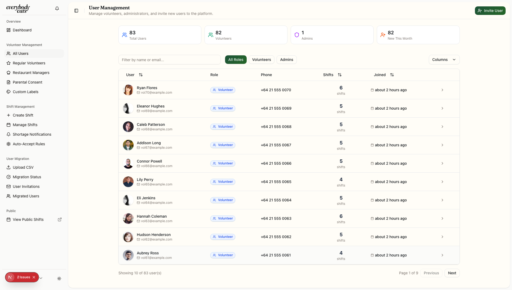Open the Columns dropdown

(x=444, y=60)
